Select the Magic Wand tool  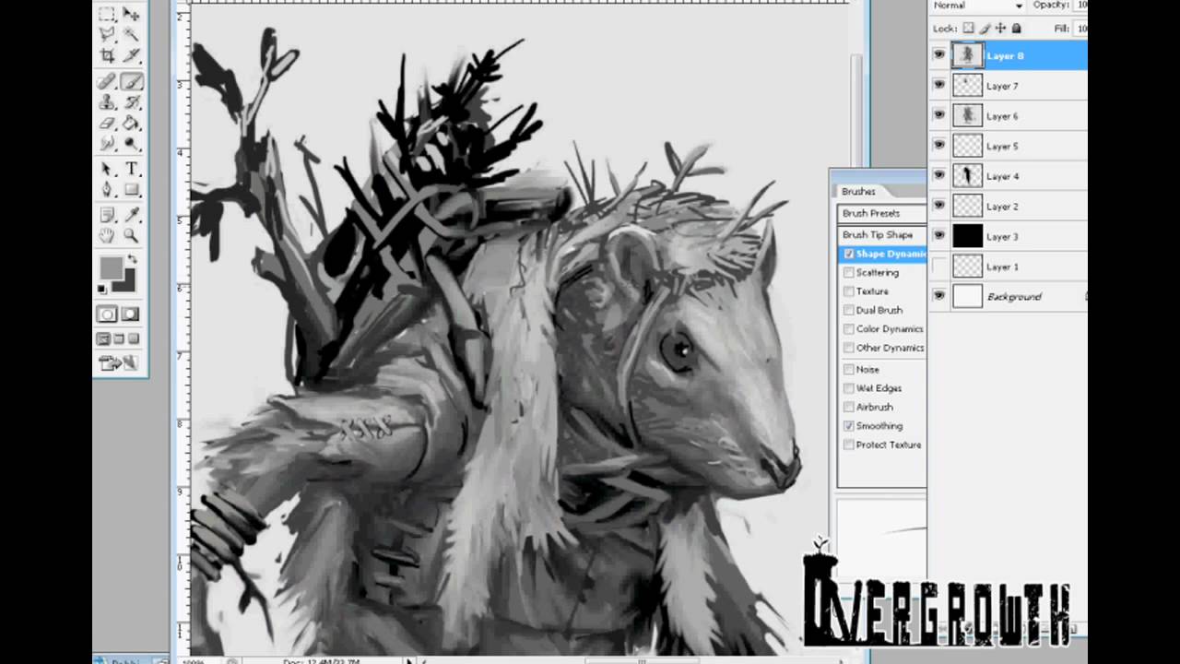[132, 34]
